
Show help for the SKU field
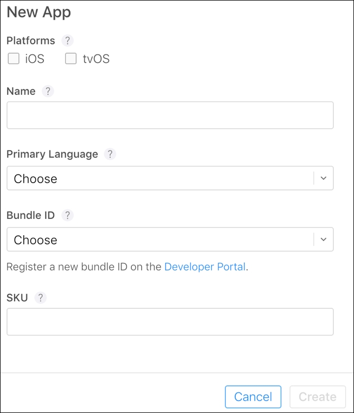pyautogui.click(x=40, y=298)
